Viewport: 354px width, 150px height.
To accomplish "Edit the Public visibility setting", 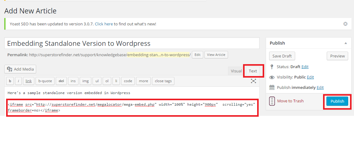I will click(x=310, y=77).
